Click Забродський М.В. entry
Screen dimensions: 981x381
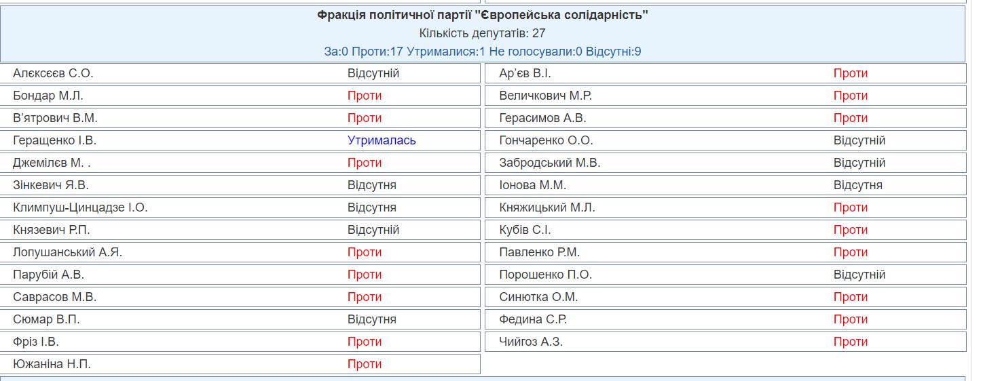click(726, 163)
